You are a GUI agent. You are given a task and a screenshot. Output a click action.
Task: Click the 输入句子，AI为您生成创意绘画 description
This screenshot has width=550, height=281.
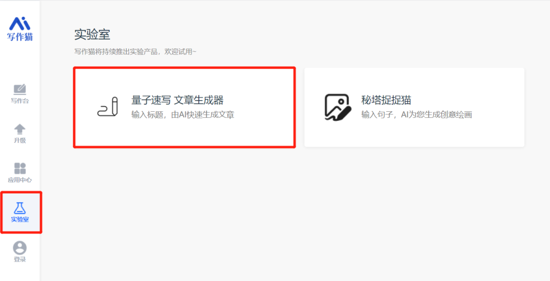(x=417, y=115)
